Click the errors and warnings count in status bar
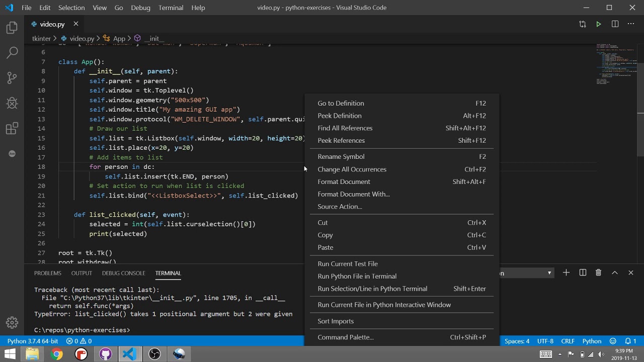Image resolution: width=644 pixels, height=362 pixels. 79,341
